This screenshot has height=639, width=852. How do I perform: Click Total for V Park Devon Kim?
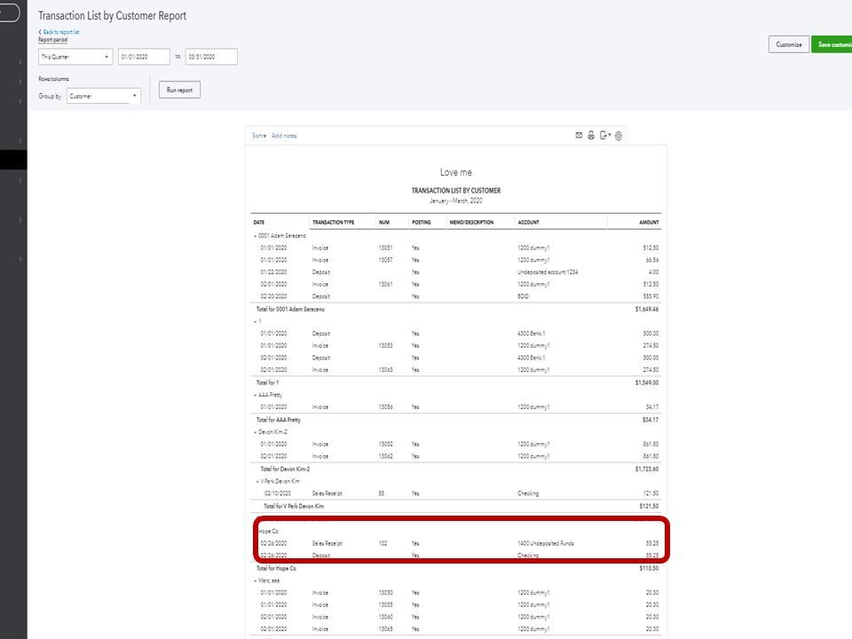pyautogui.click(x=294, y=507)
